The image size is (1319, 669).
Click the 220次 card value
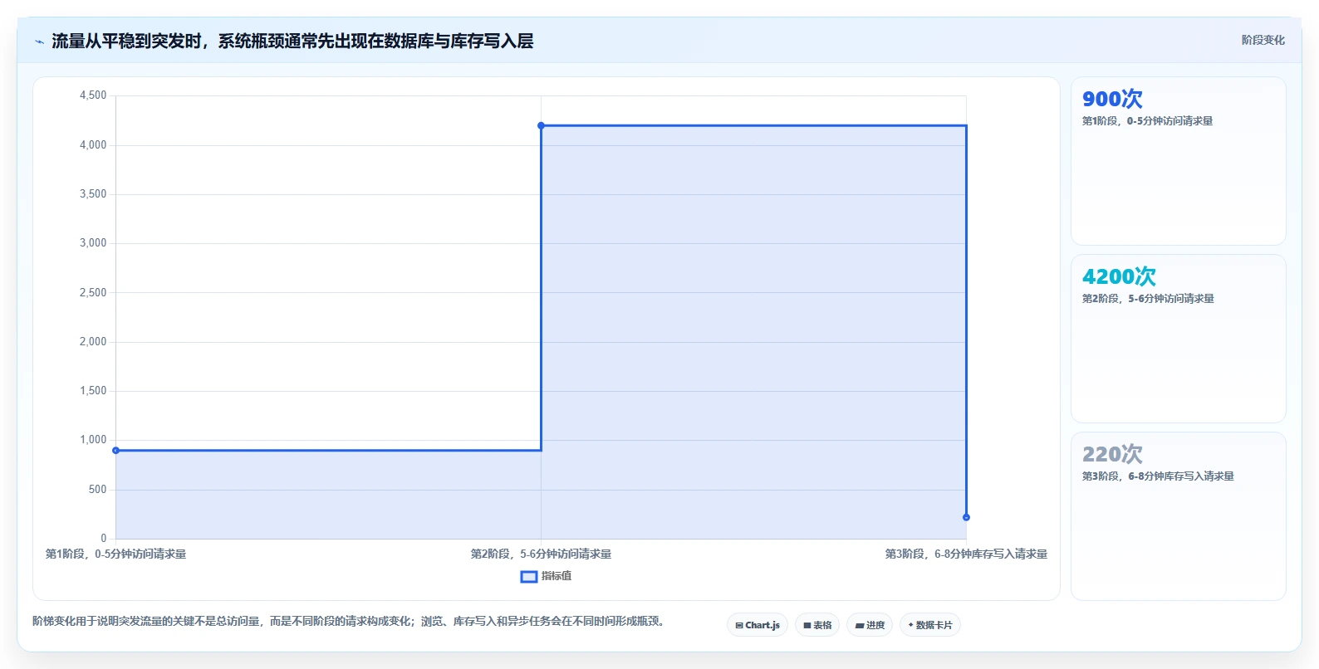coord(1112,454)
